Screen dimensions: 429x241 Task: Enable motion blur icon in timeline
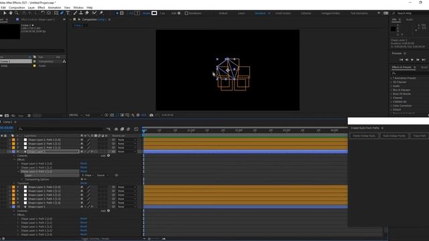pos(128,129)
